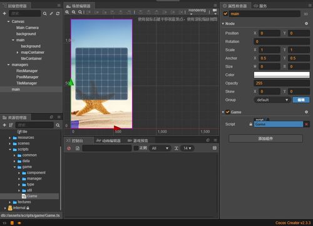Screen dimensions: 313x226
Task: Switch to the 动画编辑器 tab
Action: (x=108, y=141)
